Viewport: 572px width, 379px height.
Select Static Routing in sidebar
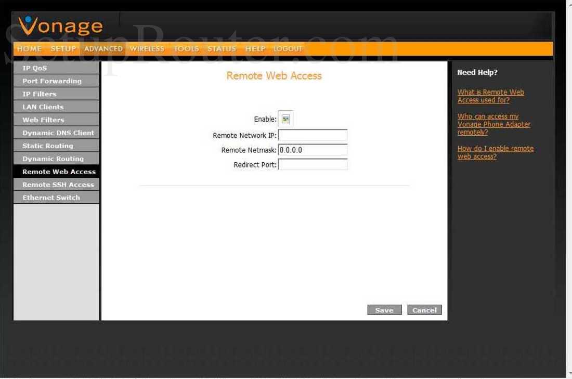tap(56, 146)
